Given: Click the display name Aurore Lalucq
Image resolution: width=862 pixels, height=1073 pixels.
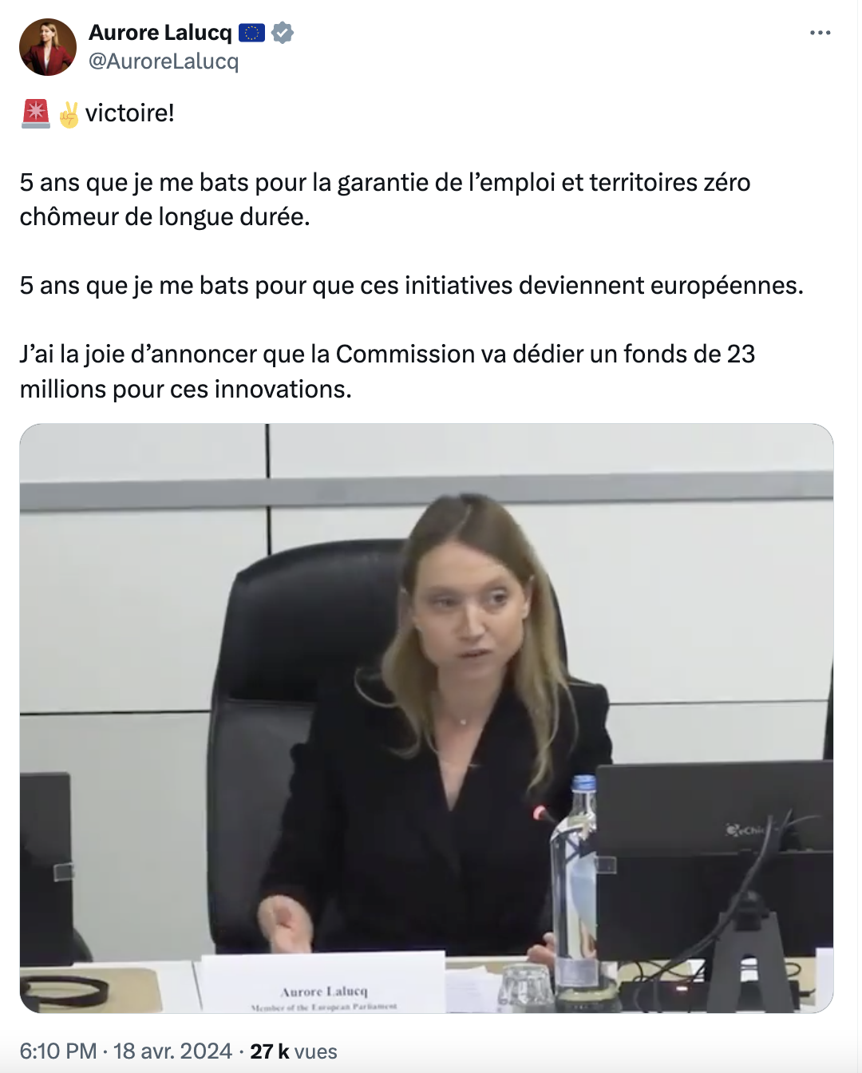Looking at the screenshot, I should pyautogui.click(x=160, y=33).
